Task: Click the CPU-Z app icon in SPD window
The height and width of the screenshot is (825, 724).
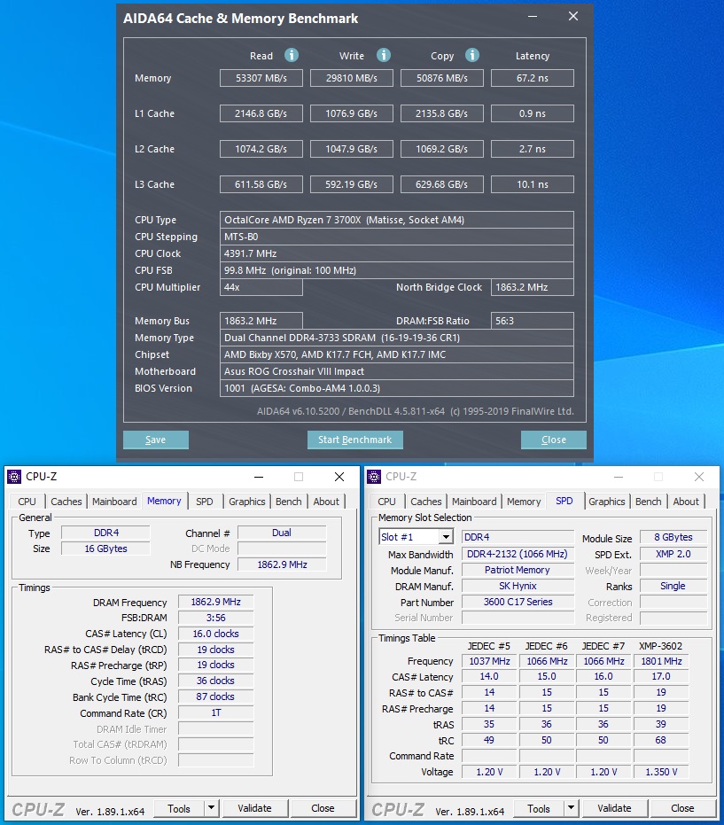Action: pyautogui.click(x=374, y=477)
